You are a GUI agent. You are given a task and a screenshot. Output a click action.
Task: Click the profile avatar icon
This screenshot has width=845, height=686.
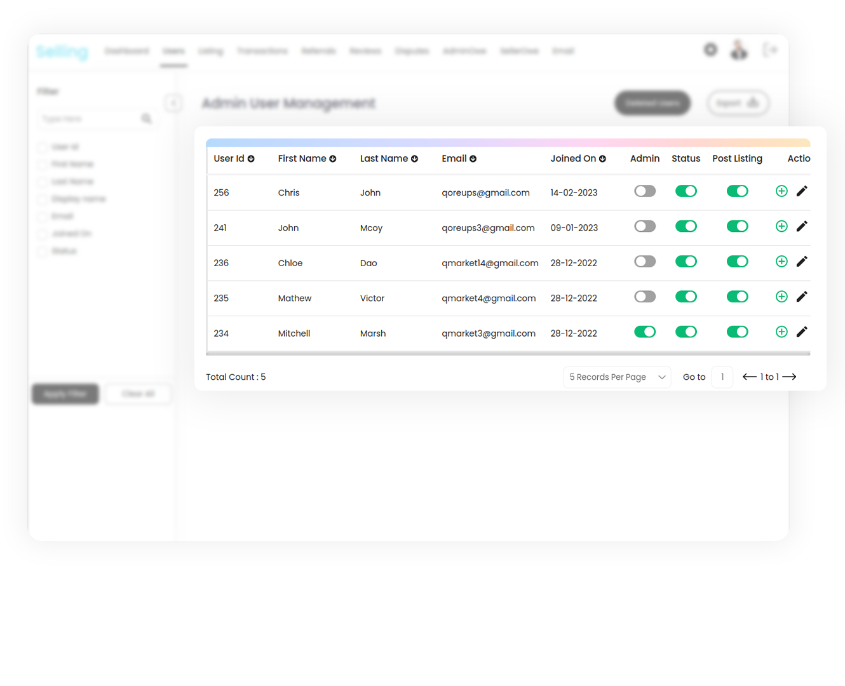click(x=738, y=49)
